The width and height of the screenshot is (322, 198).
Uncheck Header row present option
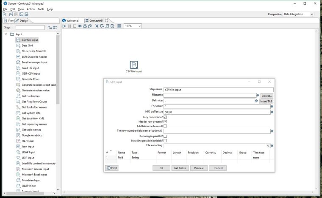click(165, 122)
